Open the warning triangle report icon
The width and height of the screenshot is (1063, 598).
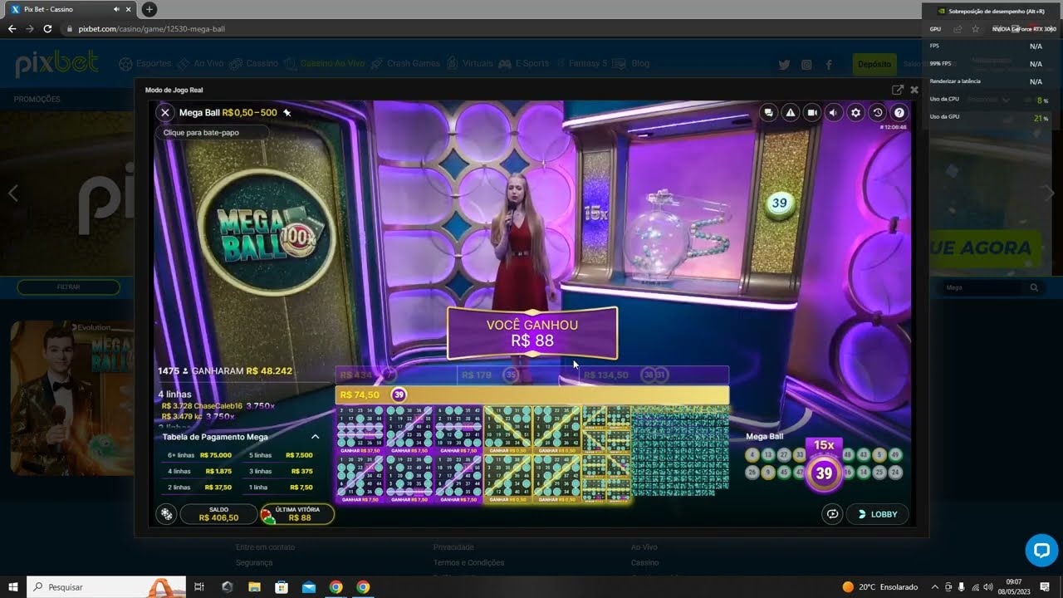[x=791, y=113]
